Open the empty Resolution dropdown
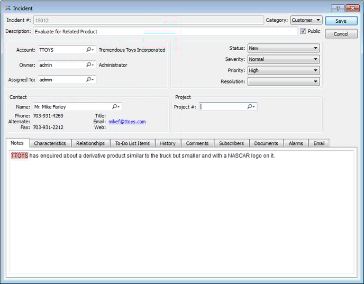 tap(284, 81)
